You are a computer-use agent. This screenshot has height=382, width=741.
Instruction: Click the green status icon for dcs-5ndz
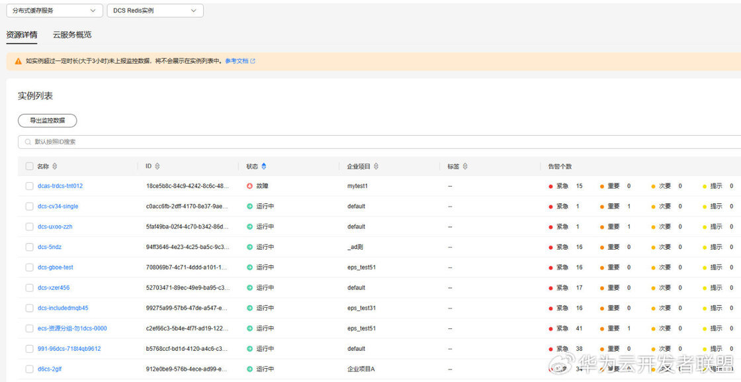[x=250, y=247]
